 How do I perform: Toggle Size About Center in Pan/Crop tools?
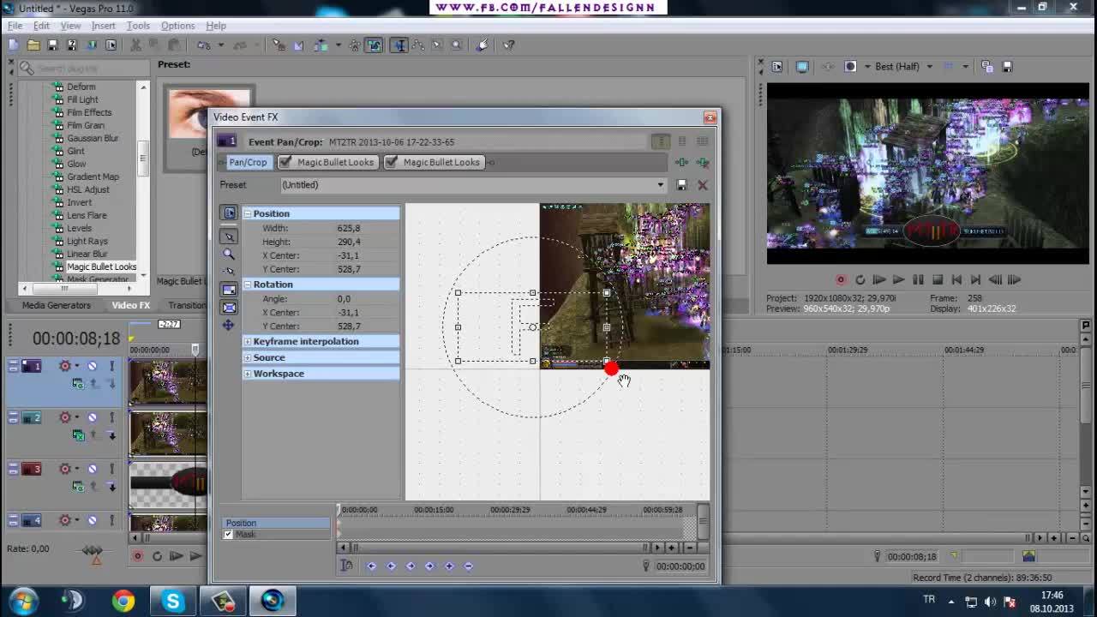click(229, 308)
